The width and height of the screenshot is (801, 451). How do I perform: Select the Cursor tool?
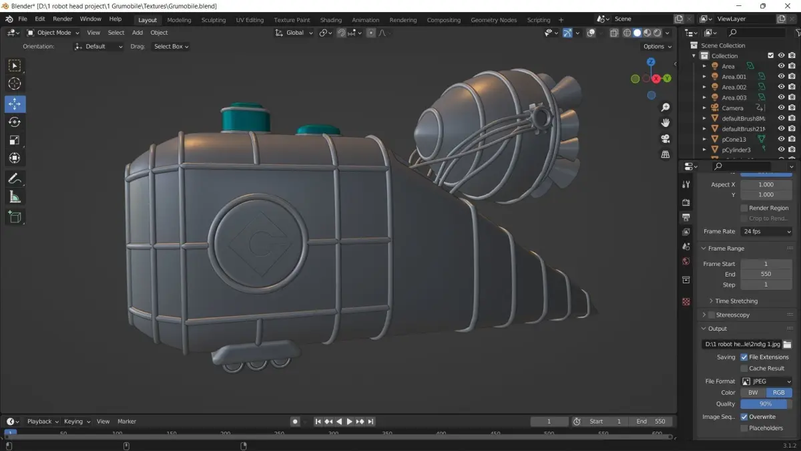coord(15,84)
